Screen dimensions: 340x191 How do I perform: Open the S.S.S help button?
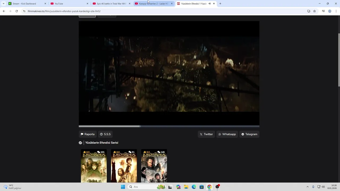pos(105,134)
